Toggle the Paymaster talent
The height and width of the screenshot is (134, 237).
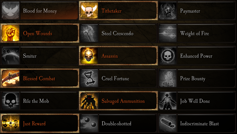click(x=197, y=11)
